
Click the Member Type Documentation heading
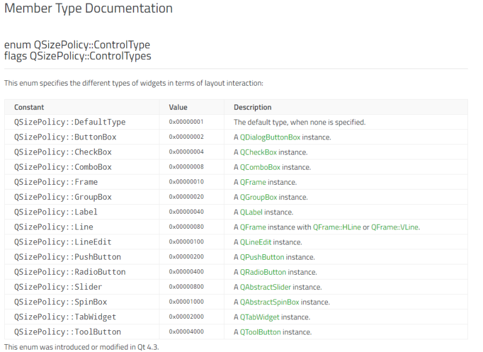(x=88, y=8)
